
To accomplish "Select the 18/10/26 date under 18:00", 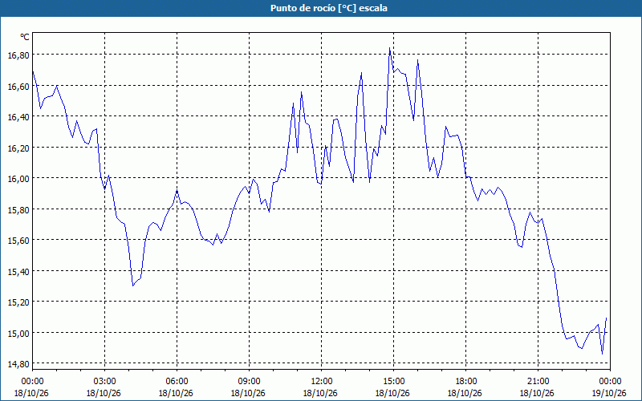I will (465, 393).
